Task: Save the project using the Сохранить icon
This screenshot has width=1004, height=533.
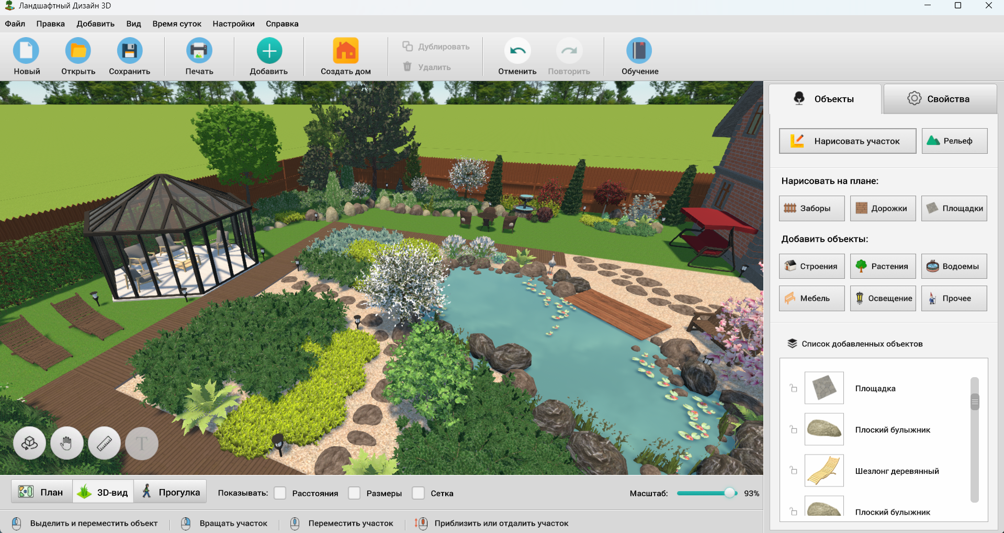Action: (129, 51)
